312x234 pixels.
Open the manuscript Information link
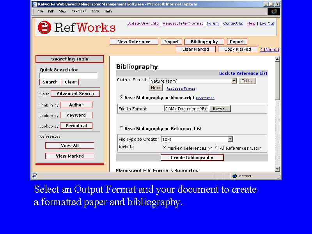pos(205,98)
